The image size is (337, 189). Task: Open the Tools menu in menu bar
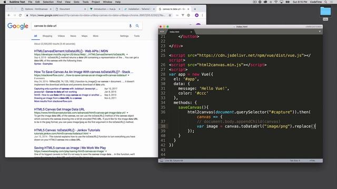pyautogui.click(x=85, y=2)
